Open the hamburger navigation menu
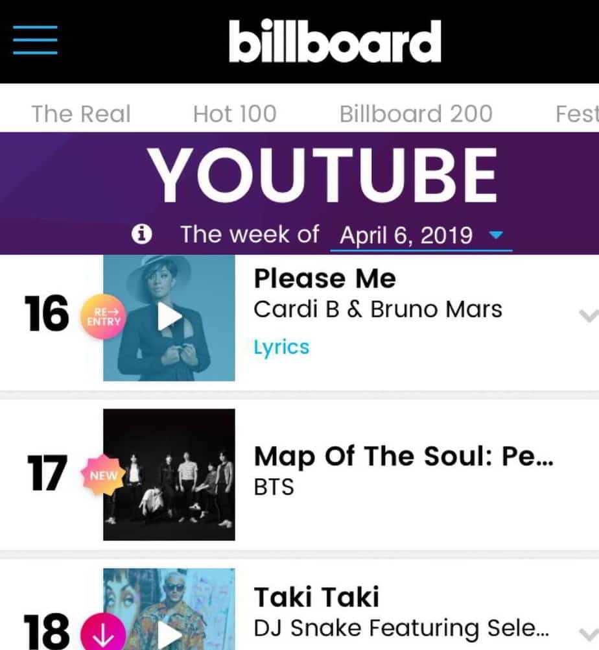Screen dimensions: 599x650 [x=35, y=40]
